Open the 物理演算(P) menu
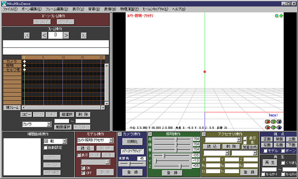298x179 pixels. 129,9
